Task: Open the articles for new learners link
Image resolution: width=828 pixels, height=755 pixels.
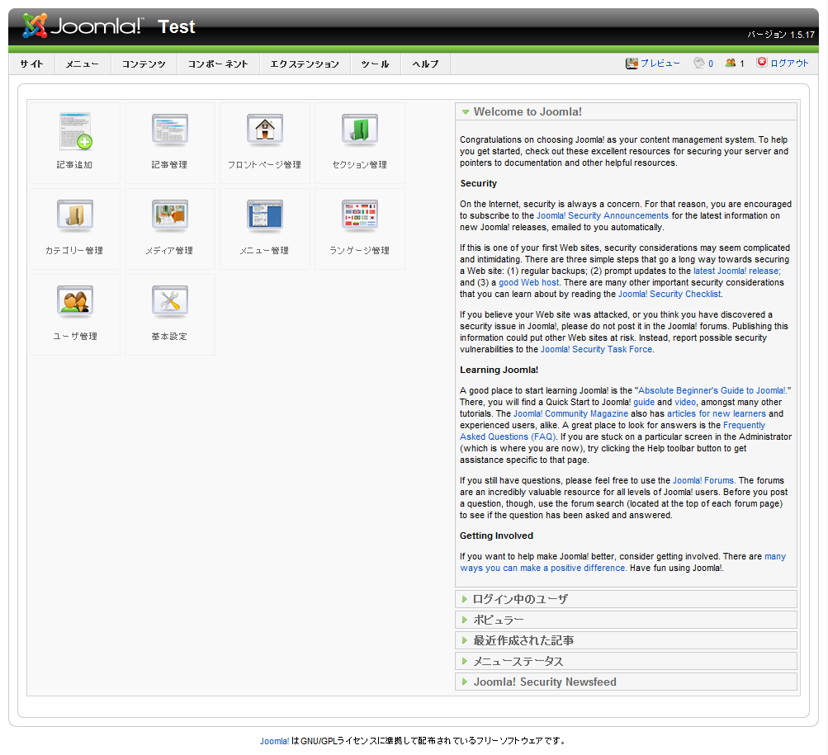Action: (716, 413)
